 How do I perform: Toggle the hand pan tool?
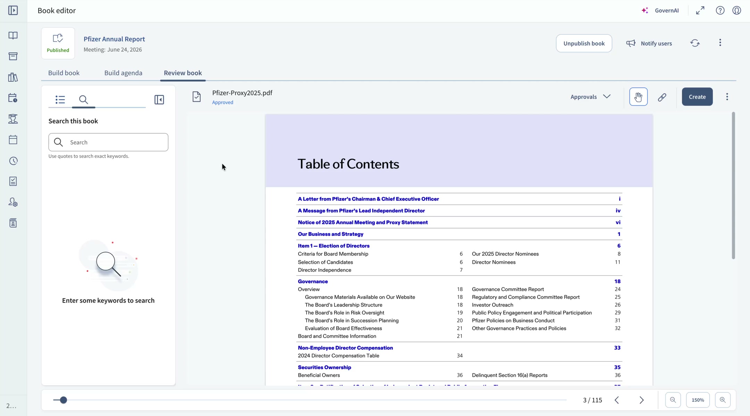[638, 97]
